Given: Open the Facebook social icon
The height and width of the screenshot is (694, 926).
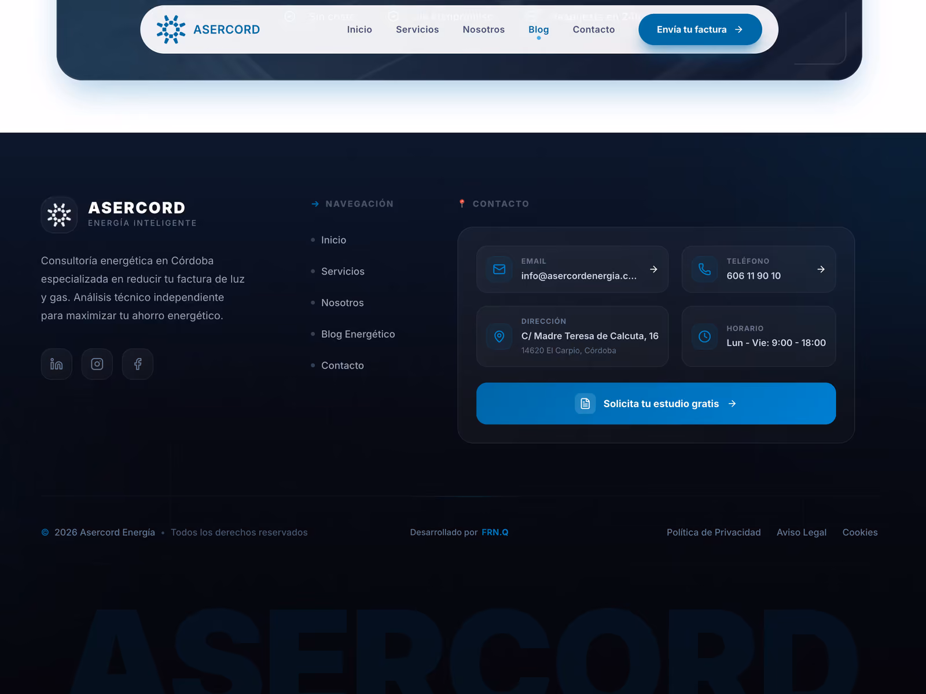Looking at the screenshot, I should coord(138,364).
